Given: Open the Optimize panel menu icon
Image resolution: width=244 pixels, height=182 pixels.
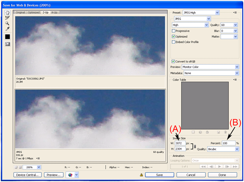Looking at the screenshot, I should [235, 12].
